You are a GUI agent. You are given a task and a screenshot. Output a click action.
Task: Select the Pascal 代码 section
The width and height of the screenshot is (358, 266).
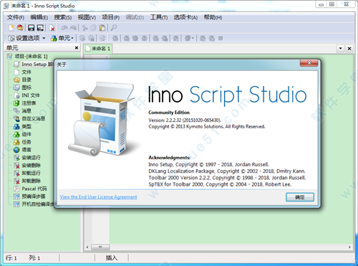pyautogui.click(x=34, y=189)
